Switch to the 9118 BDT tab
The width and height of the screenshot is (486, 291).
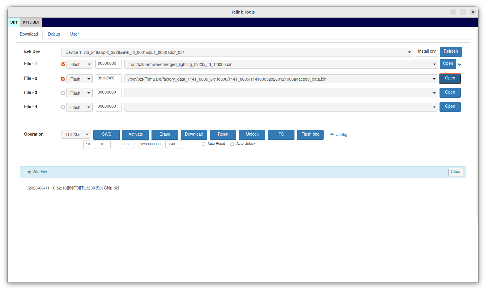point(31,22)
